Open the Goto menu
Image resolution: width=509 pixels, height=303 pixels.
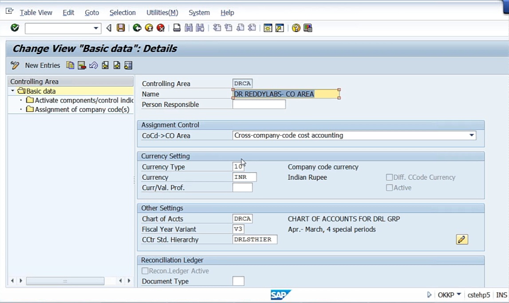(92, 13)
